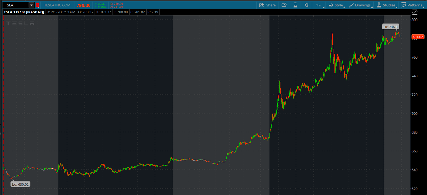Click the bid price B: 780.09
427x195 pixels.
tap(117, 4)
